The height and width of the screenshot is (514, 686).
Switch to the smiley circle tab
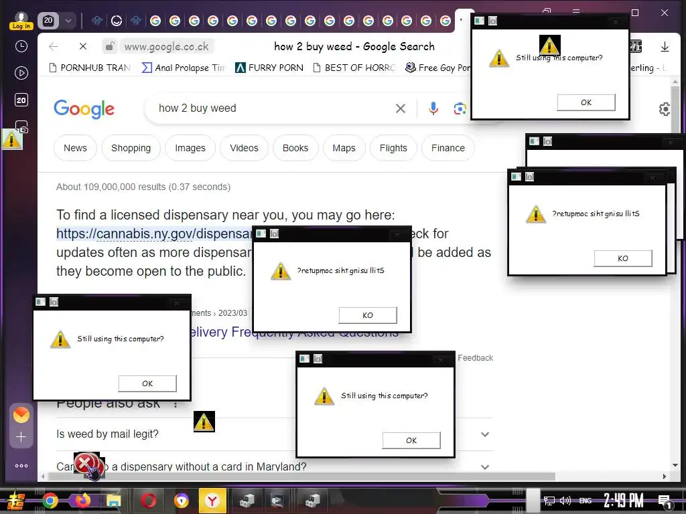pos(117,21)
